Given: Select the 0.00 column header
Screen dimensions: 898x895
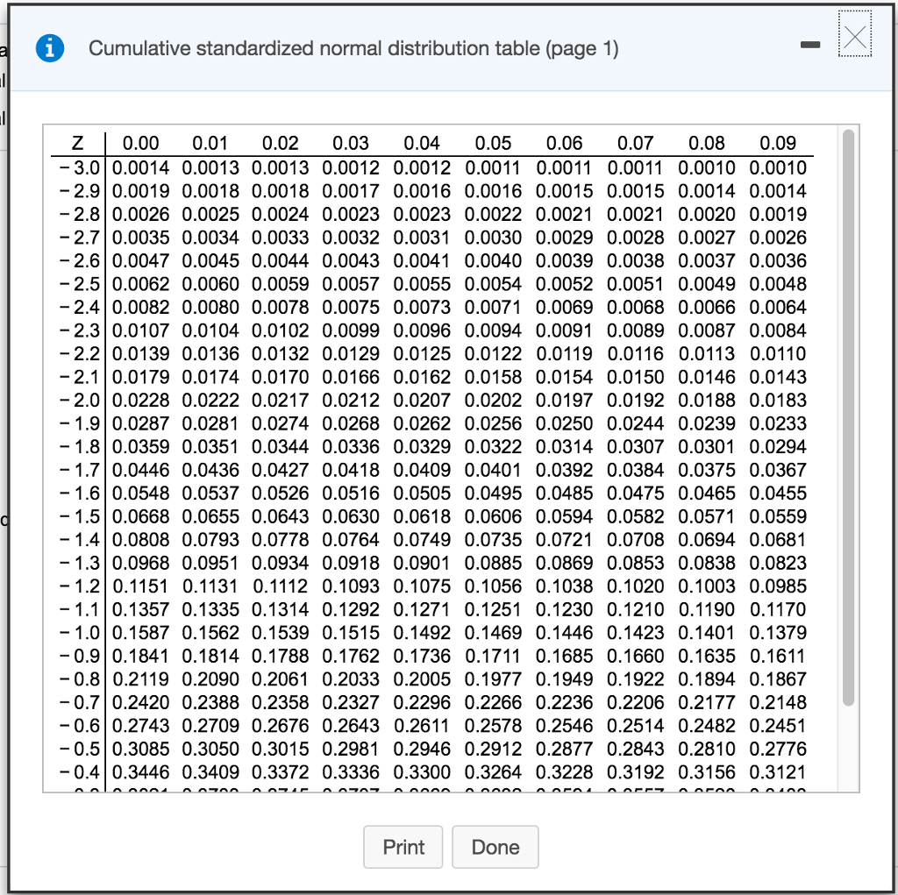Looking at the screenshot, I should tap(141, 143).
